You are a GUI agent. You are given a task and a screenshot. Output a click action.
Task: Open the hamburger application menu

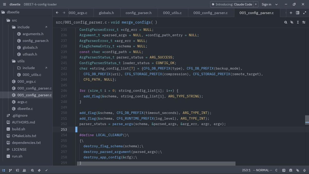click(x=4, y=4)
